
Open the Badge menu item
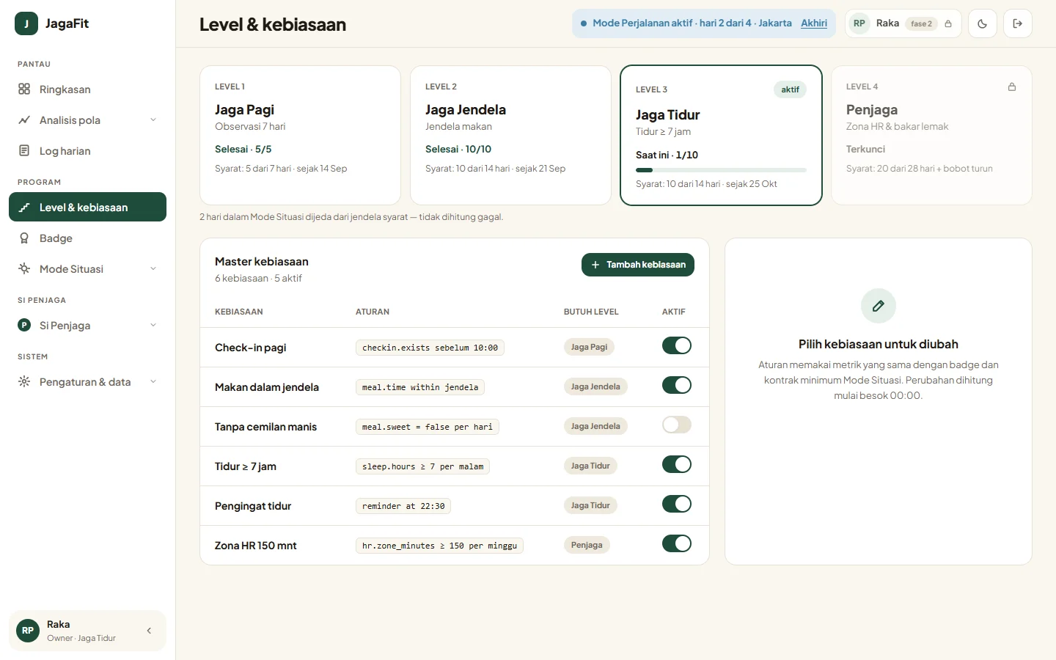tap(87, 238)
